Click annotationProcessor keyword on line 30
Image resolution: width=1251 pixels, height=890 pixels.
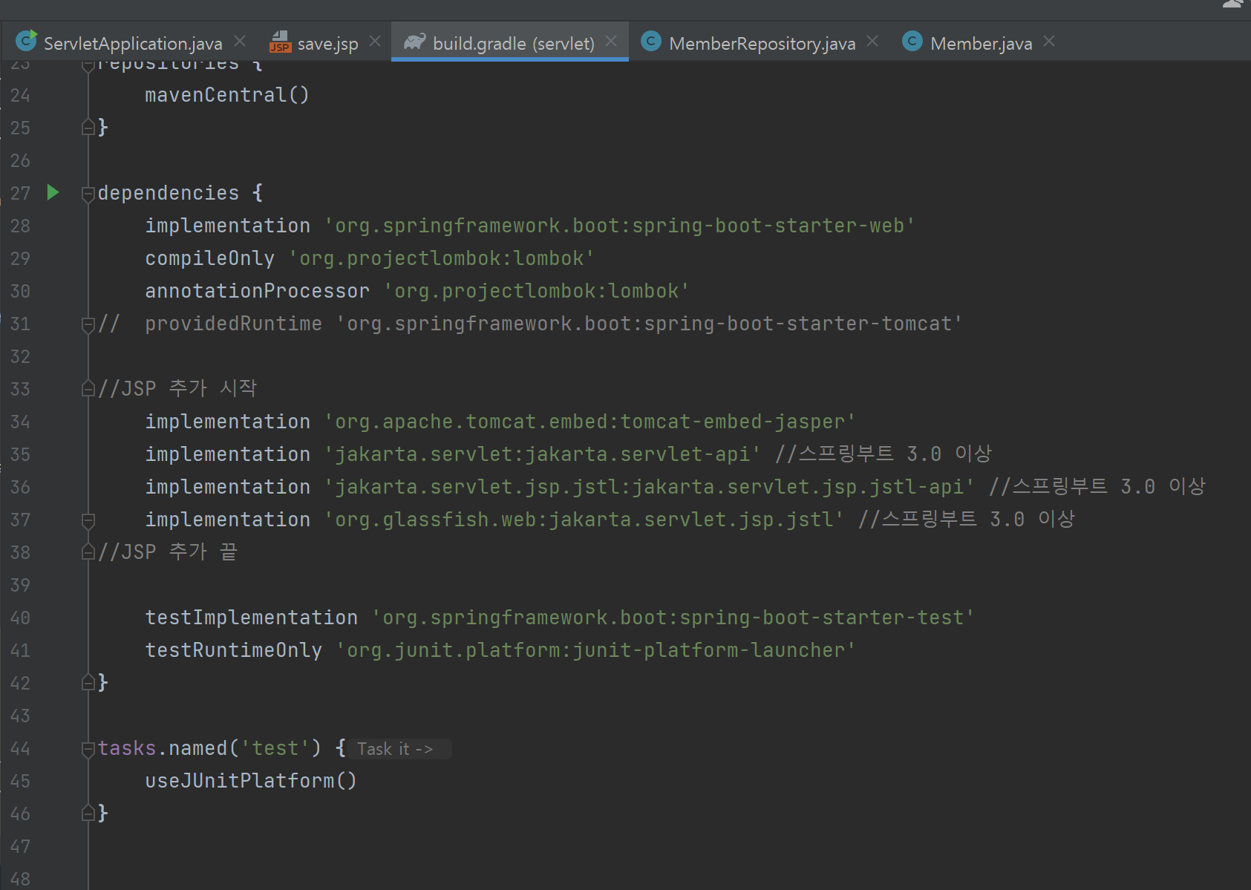(x=257, y=291)
